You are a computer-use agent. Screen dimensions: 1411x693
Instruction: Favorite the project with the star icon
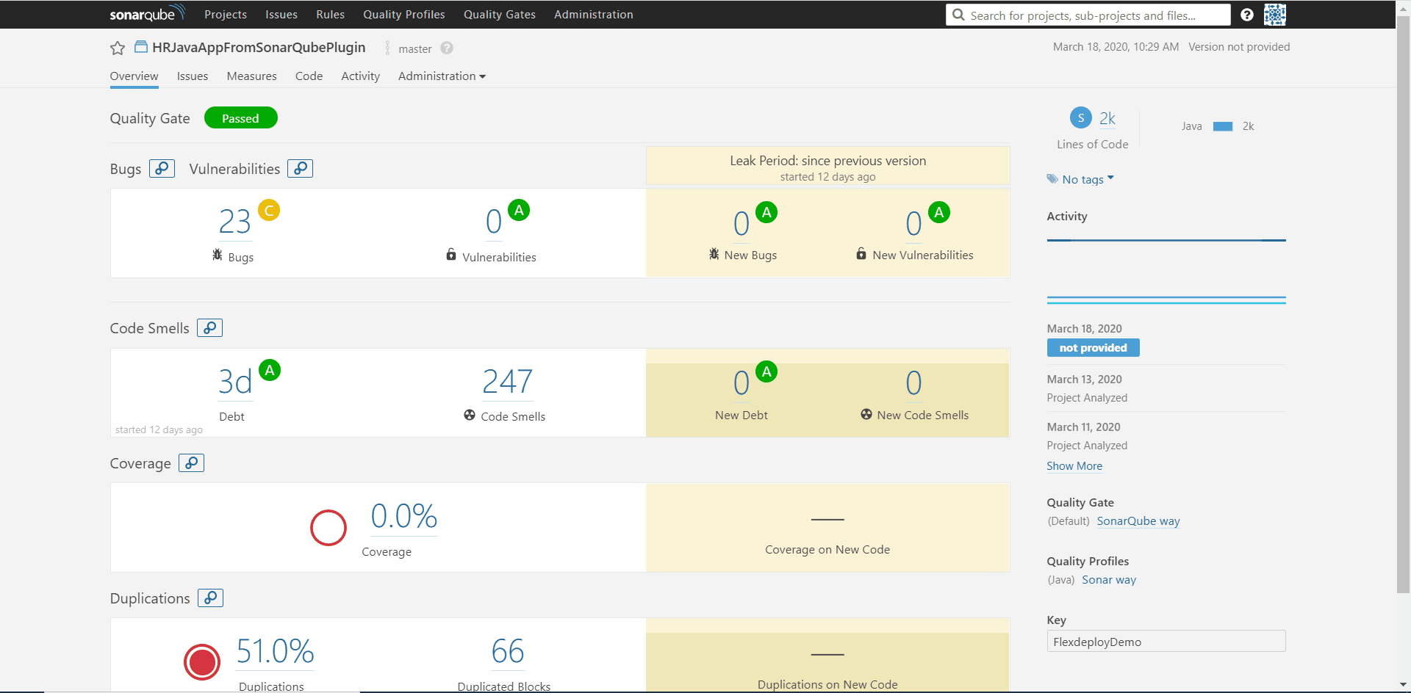click(117, 48)
